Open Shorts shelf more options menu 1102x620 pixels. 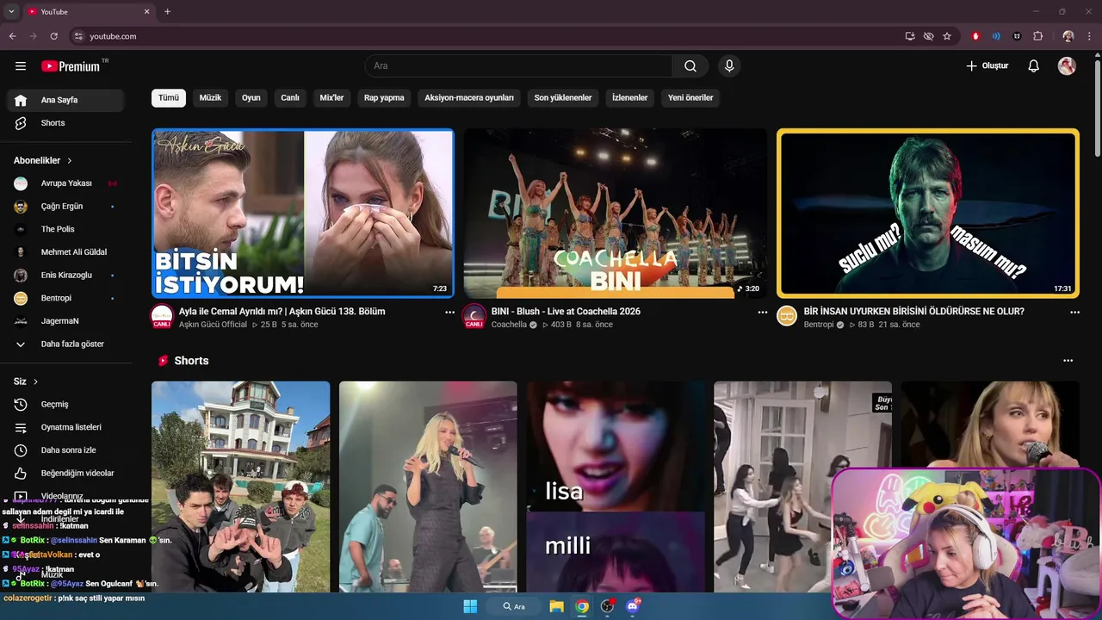tap(1068, 361)
